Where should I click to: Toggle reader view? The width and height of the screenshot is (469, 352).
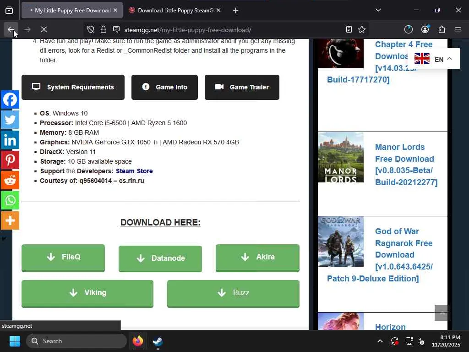pyautogui.click(x=349, y=29)
